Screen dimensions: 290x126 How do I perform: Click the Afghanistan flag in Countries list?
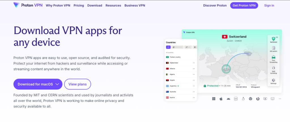[167, 63]
